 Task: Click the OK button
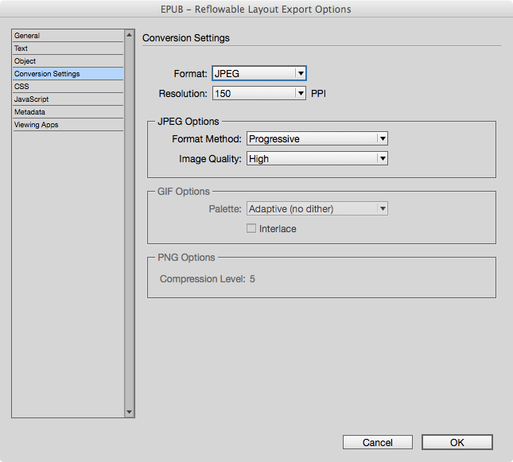click(x=457, y=442)
